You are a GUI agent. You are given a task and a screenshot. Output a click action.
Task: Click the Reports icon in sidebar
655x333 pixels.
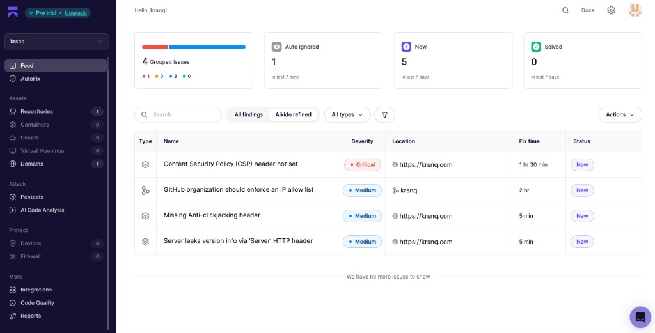point(13,316)
